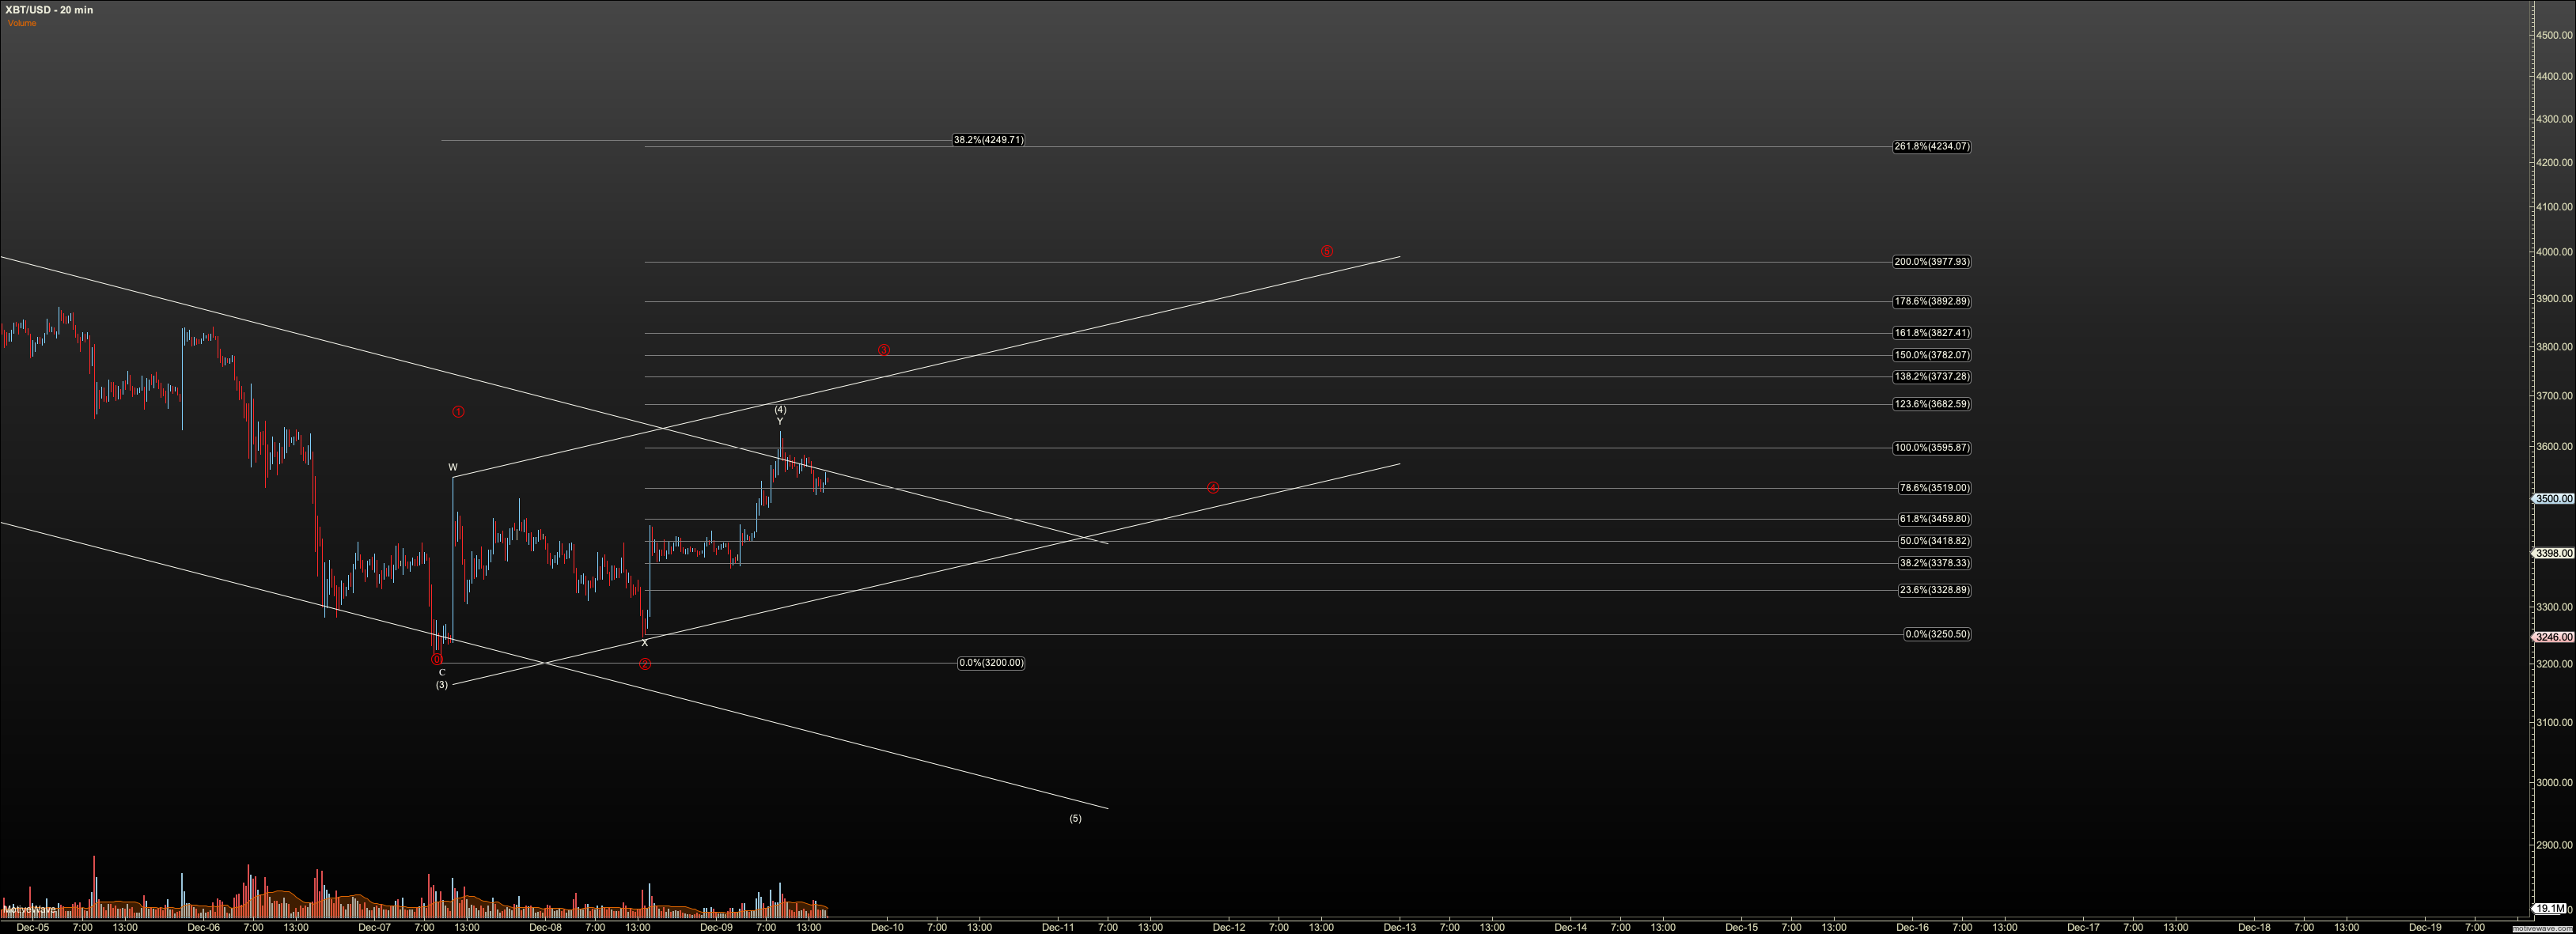Select the 38.2%(4249.71) retracement label
The image size is (2576, 934).
pyautogui.click(x=988, y=140)
